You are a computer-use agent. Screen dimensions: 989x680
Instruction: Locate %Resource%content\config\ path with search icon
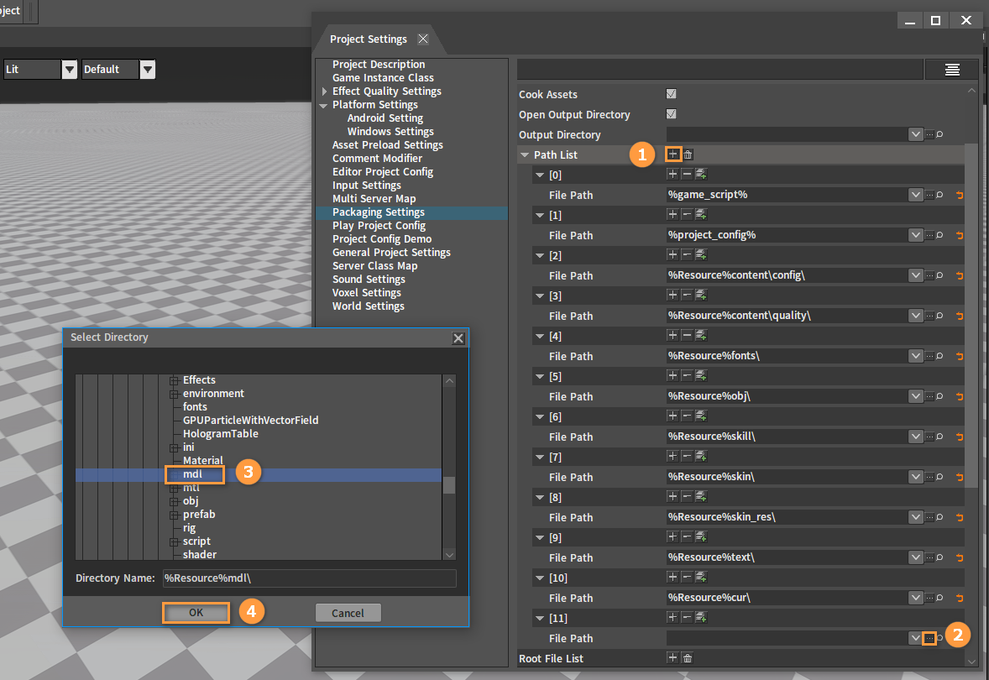[939, 275]
